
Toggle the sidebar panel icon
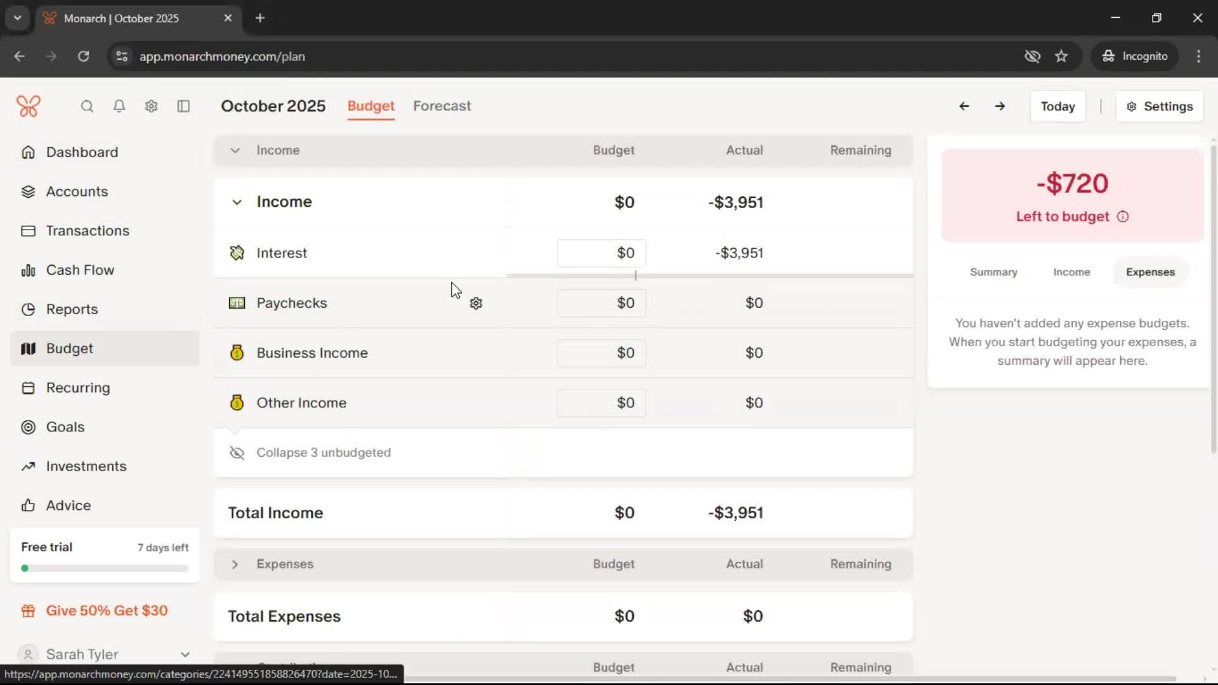[183, 107]
